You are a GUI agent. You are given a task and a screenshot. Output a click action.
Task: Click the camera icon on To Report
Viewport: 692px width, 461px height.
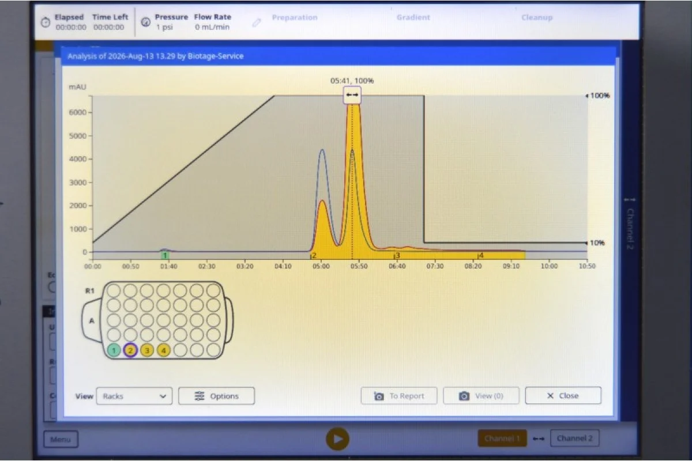pyautogui.click(x=379, y=396)
